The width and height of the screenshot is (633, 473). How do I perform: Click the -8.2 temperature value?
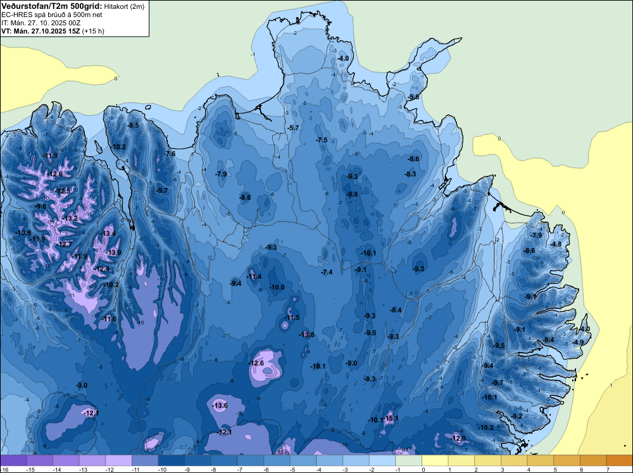point(517,416)
